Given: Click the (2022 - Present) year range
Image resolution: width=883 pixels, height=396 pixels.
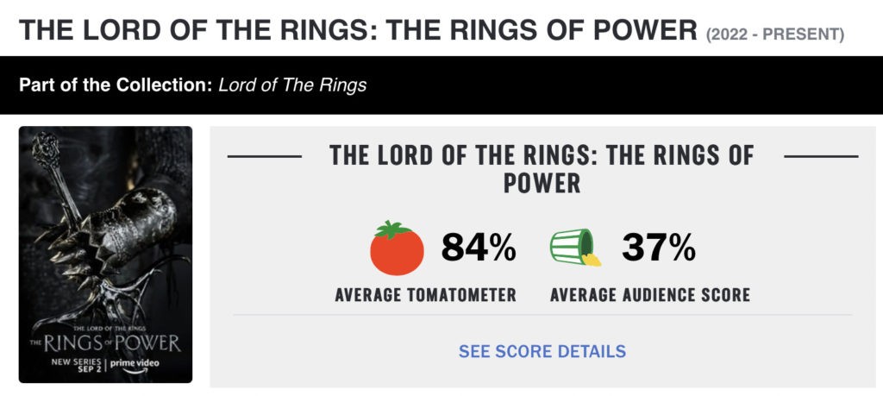Looking at the screenshot, I should [774, 35].
